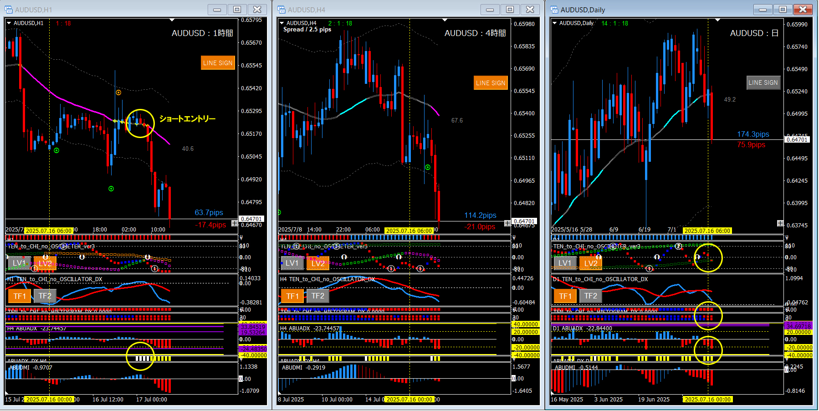Viewport: 819px width, 411px height.
Task: Click the gray LINE SIGN button on Daily
Action: [763, 82]
